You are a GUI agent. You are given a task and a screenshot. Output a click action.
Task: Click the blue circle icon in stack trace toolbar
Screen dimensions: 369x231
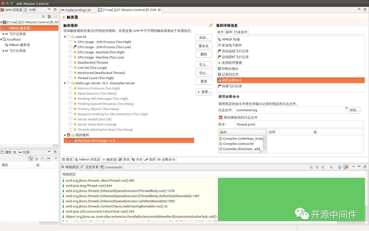pos(340,167)
